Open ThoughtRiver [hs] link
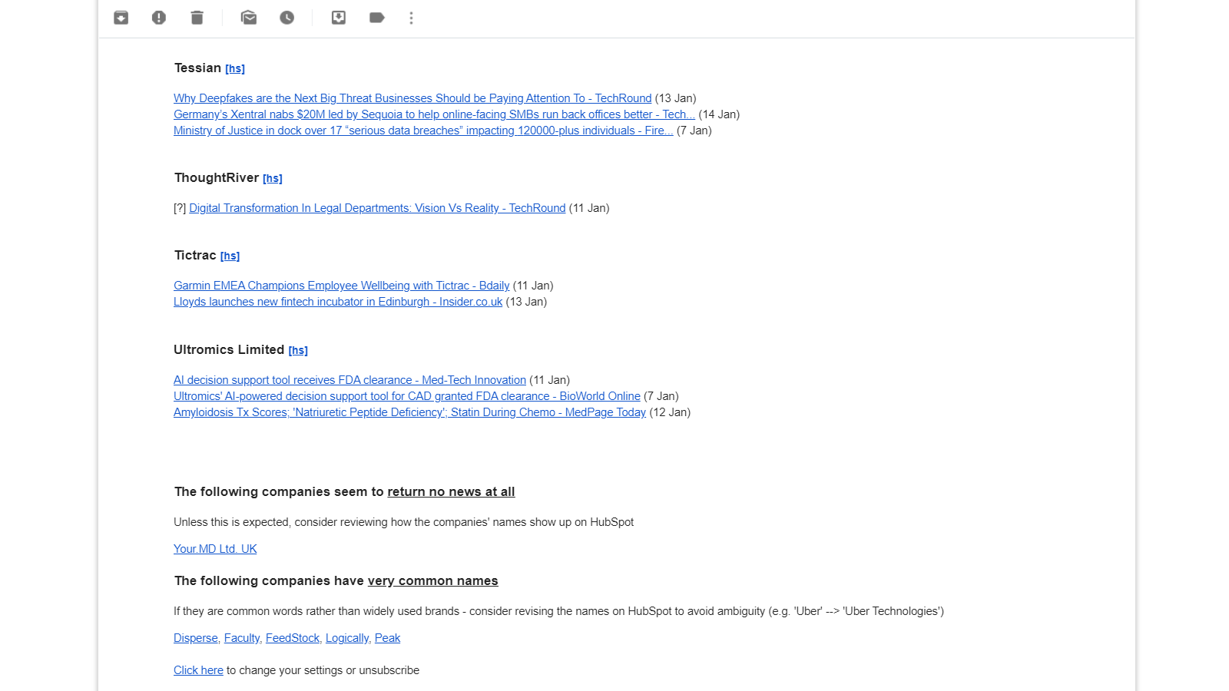The height and width of the screenshot is (691, 1229). [273, 179]
